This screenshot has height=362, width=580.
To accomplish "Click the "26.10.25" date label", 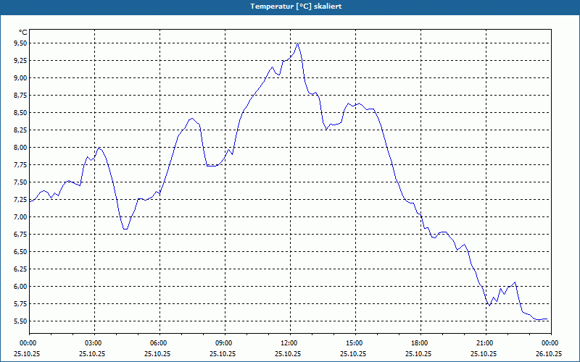I will (x=549, y=353).
